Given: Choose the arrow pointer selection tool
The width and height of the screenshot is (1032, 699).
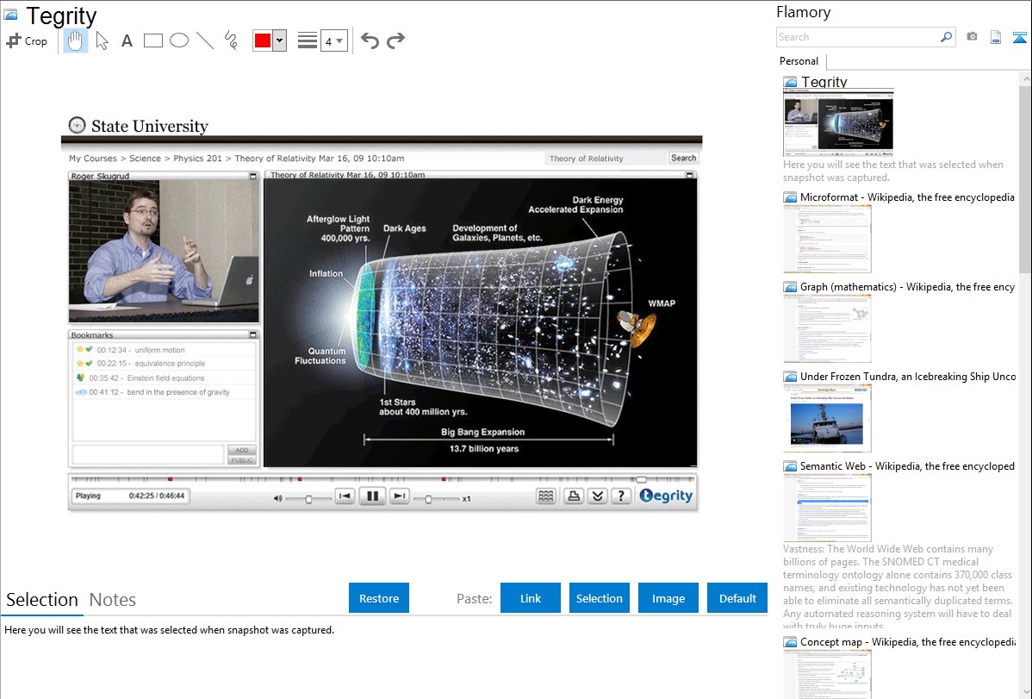Looking at the screenshot, I should pyautogui.click(x=102, y=41).
